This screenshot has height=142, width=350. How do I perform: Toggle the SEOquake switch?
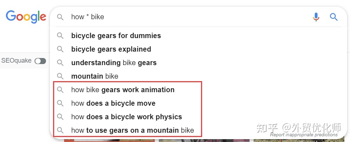click(x=40, y=61)
